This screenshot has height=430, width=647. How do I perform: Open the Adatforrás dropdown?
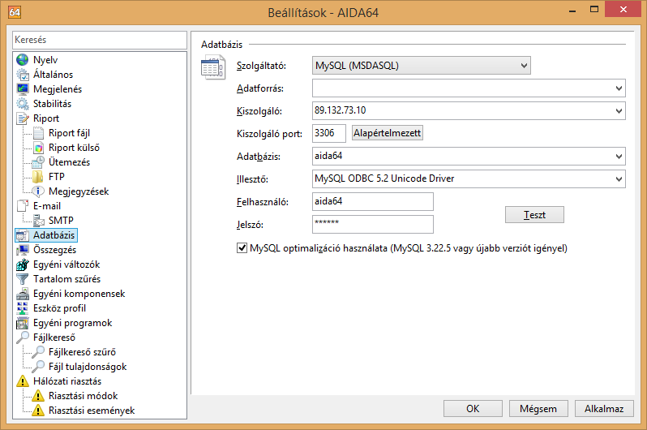coord(469,88)
